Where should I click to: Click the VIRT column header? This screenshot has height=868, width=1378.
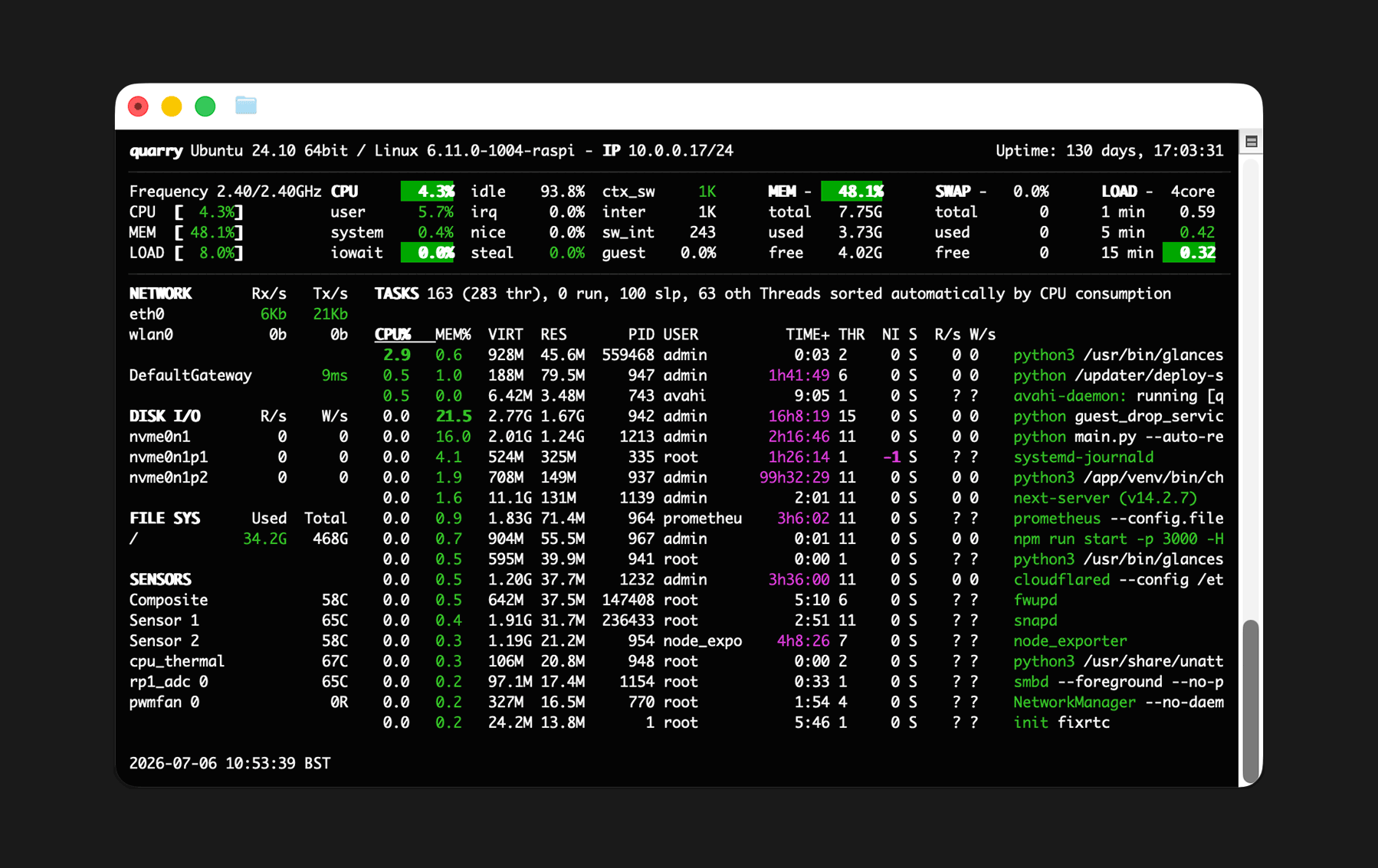[506, 335]
